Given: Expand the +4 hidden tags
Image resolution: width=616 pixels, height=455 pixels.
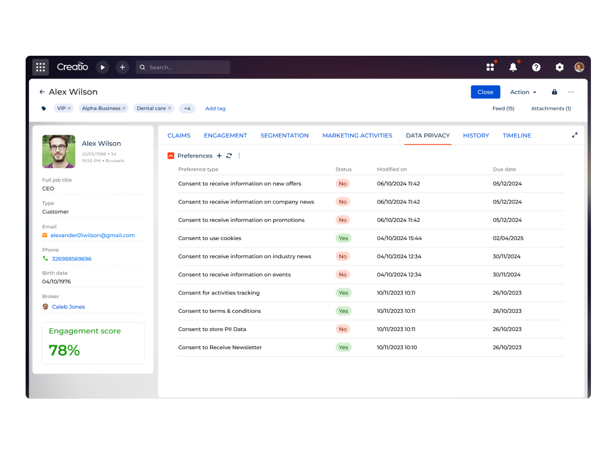Looking at the screenshot, I should pos(187,108).
